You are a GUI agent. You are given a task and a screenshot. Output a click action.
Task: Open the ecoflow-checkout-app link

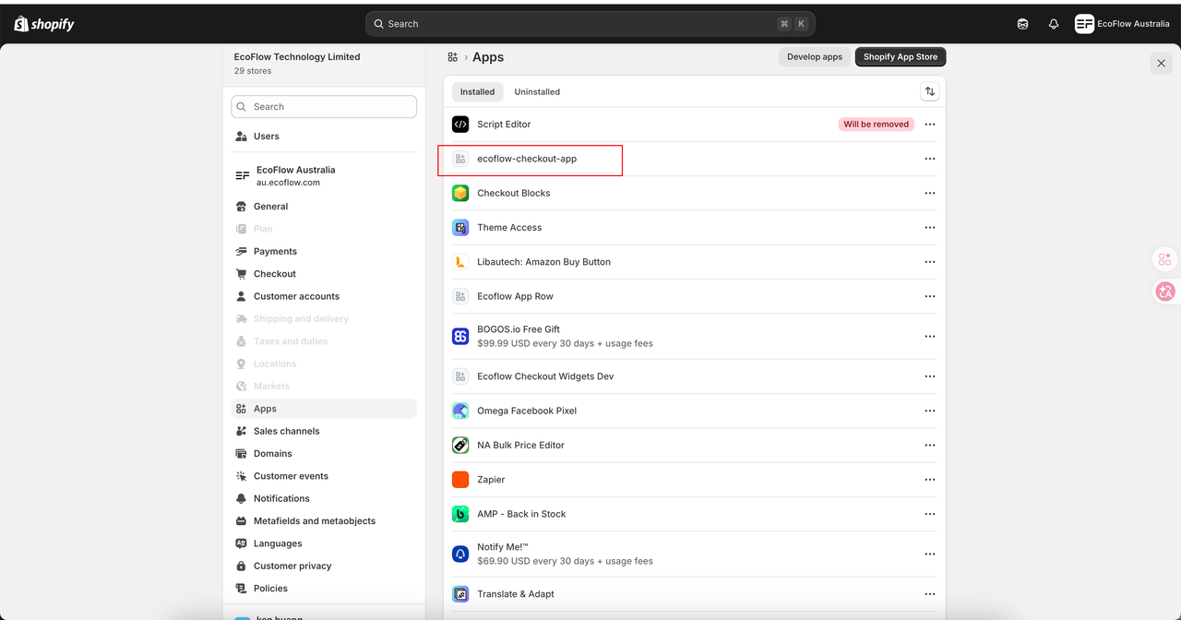coord(527,159)
